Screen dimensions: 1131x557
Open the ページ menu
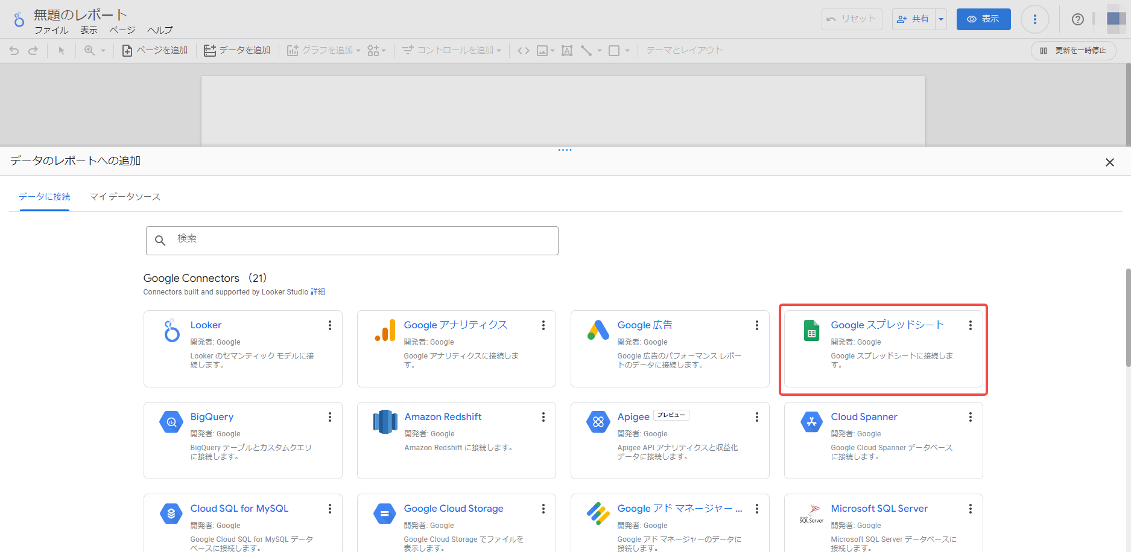tap(122, 30)
